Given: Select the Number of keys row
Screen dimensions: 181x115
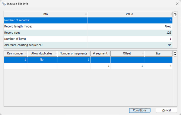Looking at the screenshot, I should (x=88, y=39).
